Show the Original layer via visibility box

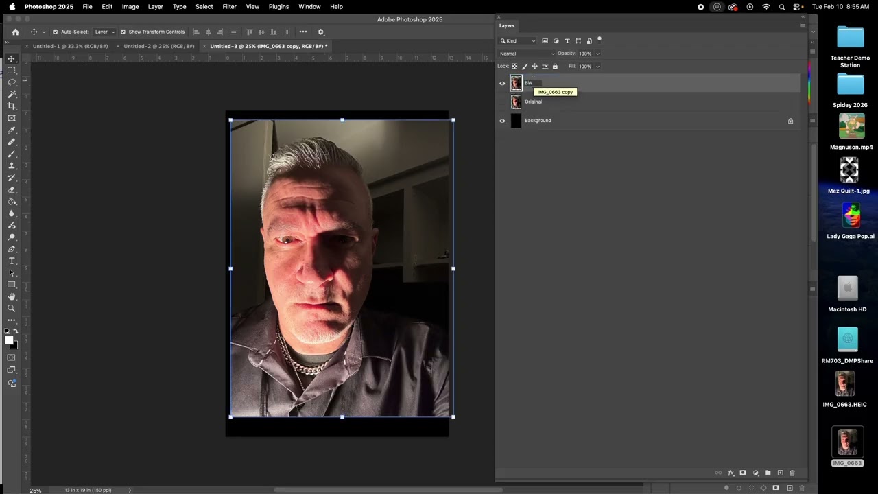tap(502, 102)
